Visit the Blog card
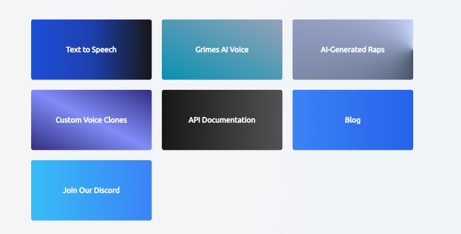461x234 pixels. (x=353, y=120)
